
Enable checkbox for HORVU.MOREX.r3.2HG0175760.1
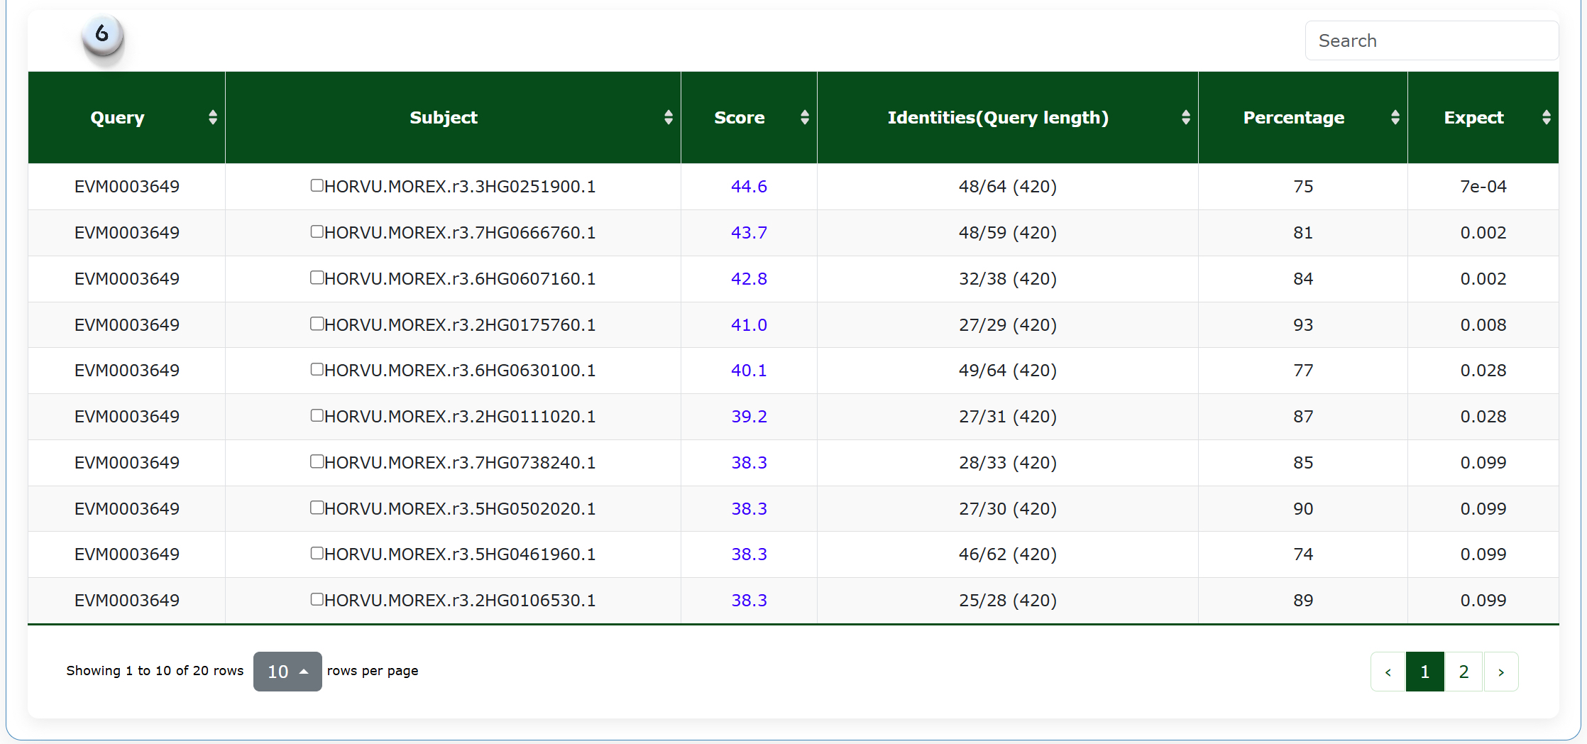coord(317,324)
